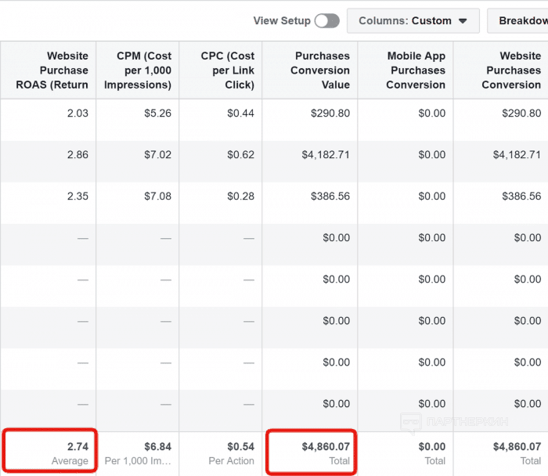Click the $0.62 CPC cell

tap(240, 155)
